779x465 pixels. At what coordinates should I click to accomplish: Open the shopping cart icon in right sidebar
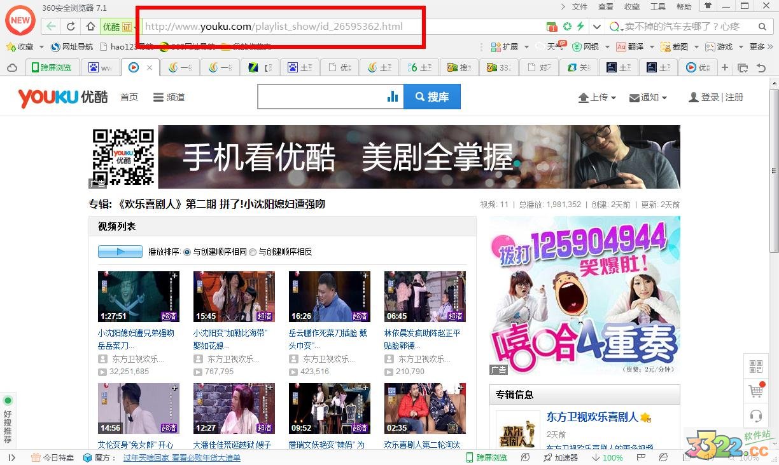[x=756, y=391]
